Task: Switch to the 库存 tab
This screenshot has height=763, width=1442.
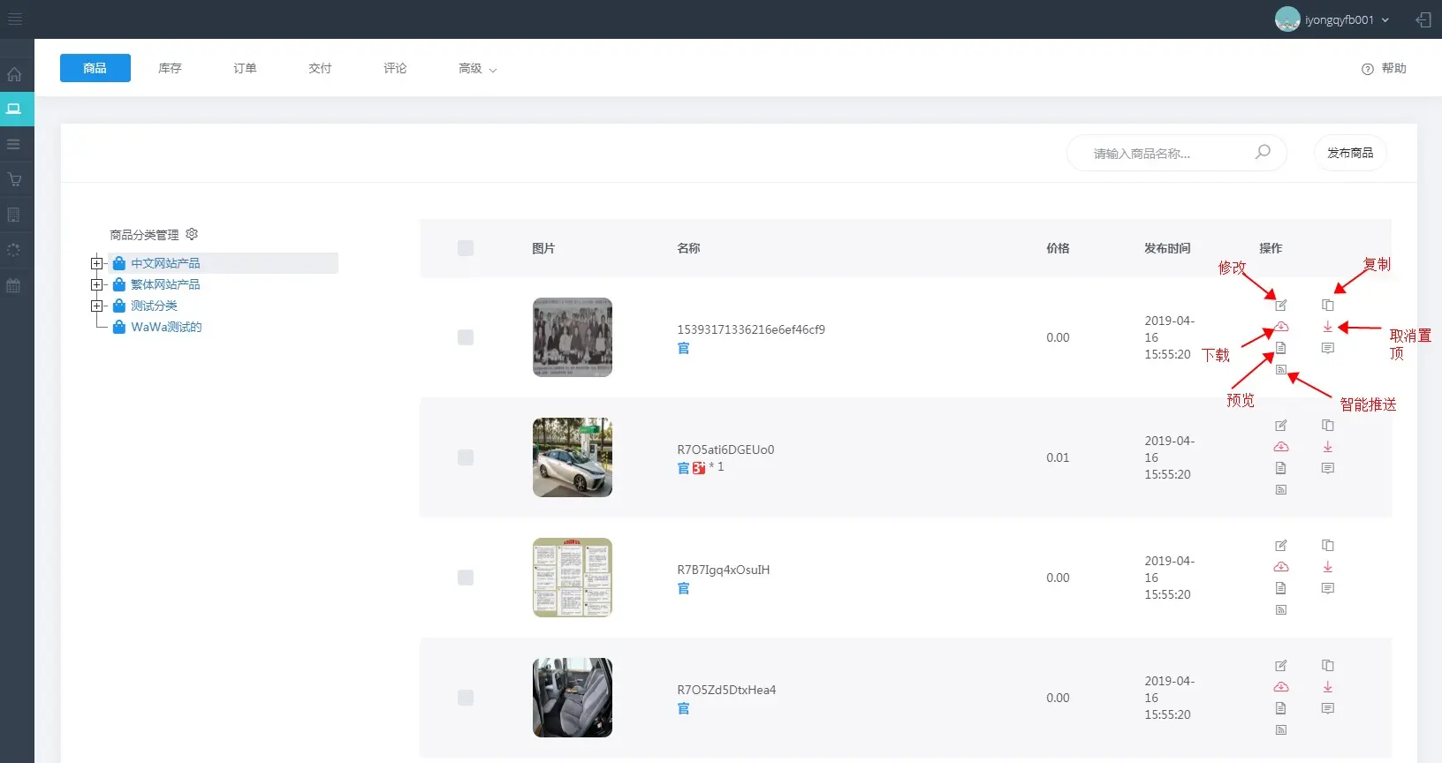Action: click(x=170, y=68)
